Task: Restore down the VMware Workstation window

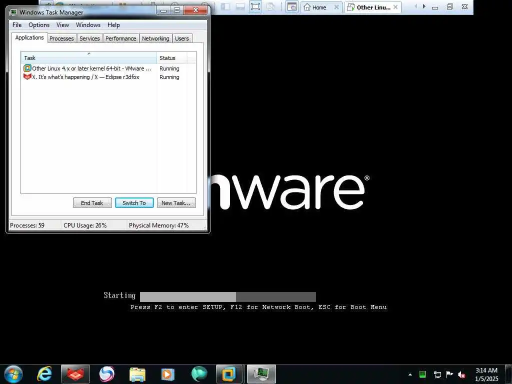Action: [450, 6]
